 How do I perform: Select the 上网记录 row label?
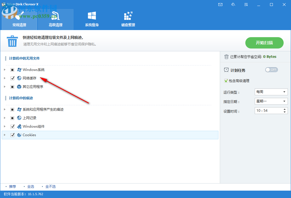click(29, 118)
